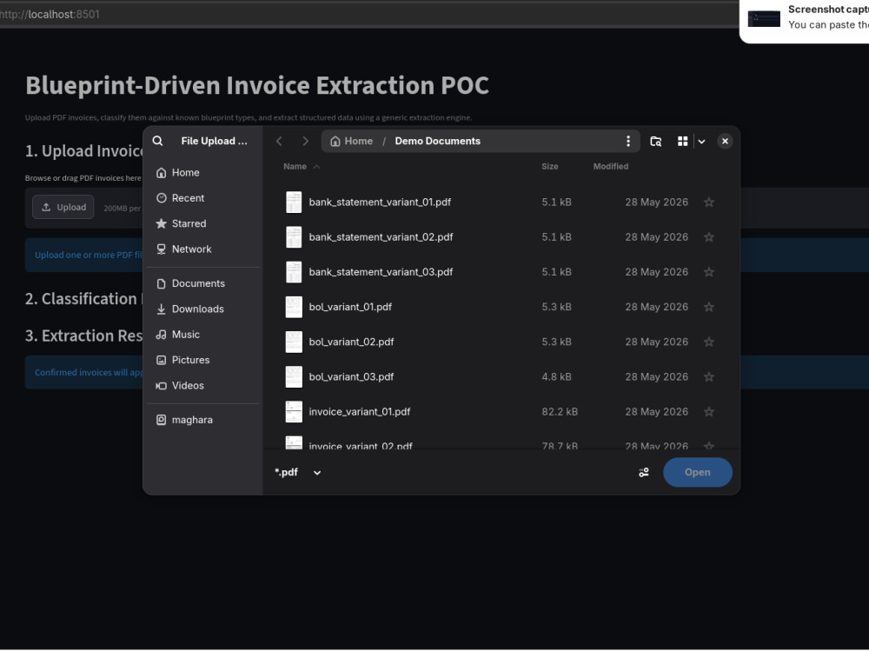Viewport: 869px width, 651px height.
Task: Open the path bar three-dot menu
Action: point(628,141)
